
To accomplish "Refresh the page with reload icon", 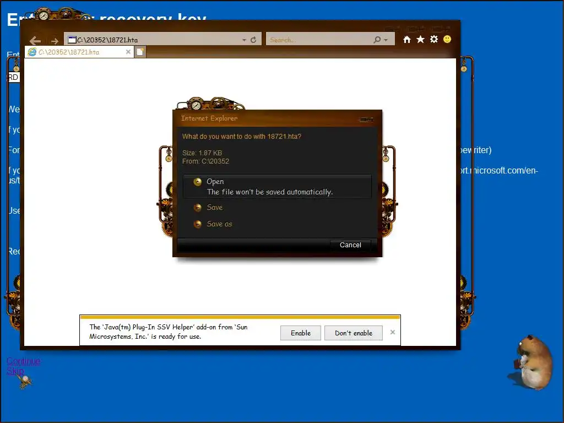I will pos(253,40).
